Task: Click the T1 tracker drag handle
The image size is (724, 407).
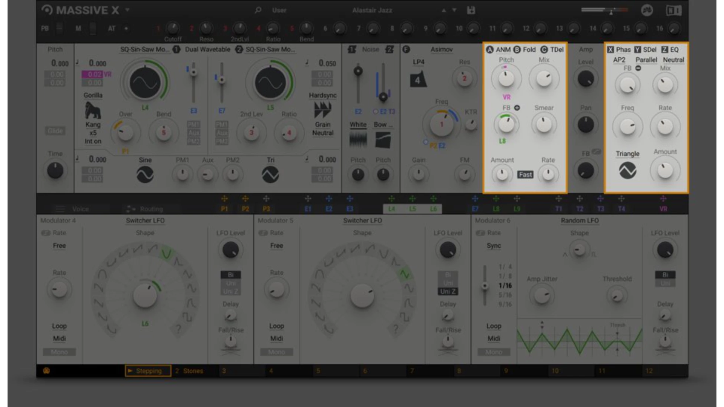Action: [x=559, y=199]
